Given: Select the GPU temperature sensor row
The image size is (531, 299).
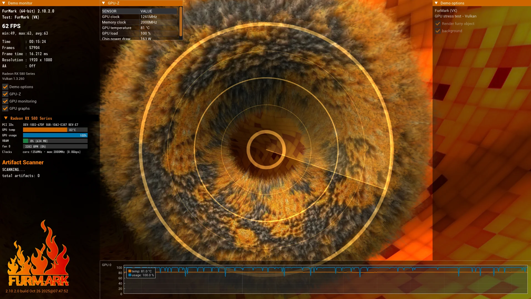Looking at the screenshot, I should [139, 28].
